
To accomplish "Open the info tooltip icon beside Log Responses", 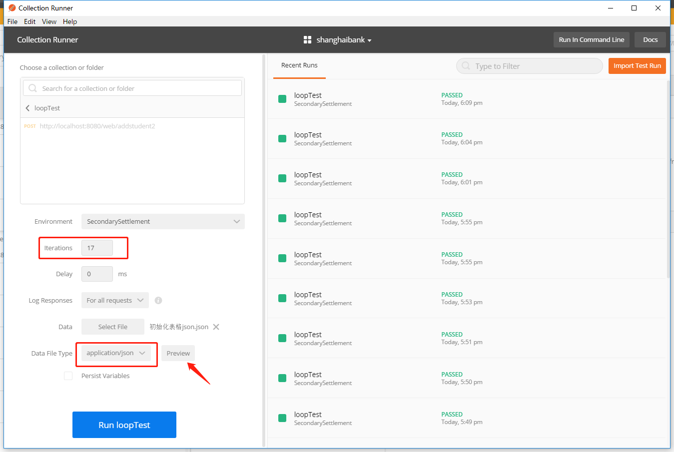I will [x=158, y=300].
